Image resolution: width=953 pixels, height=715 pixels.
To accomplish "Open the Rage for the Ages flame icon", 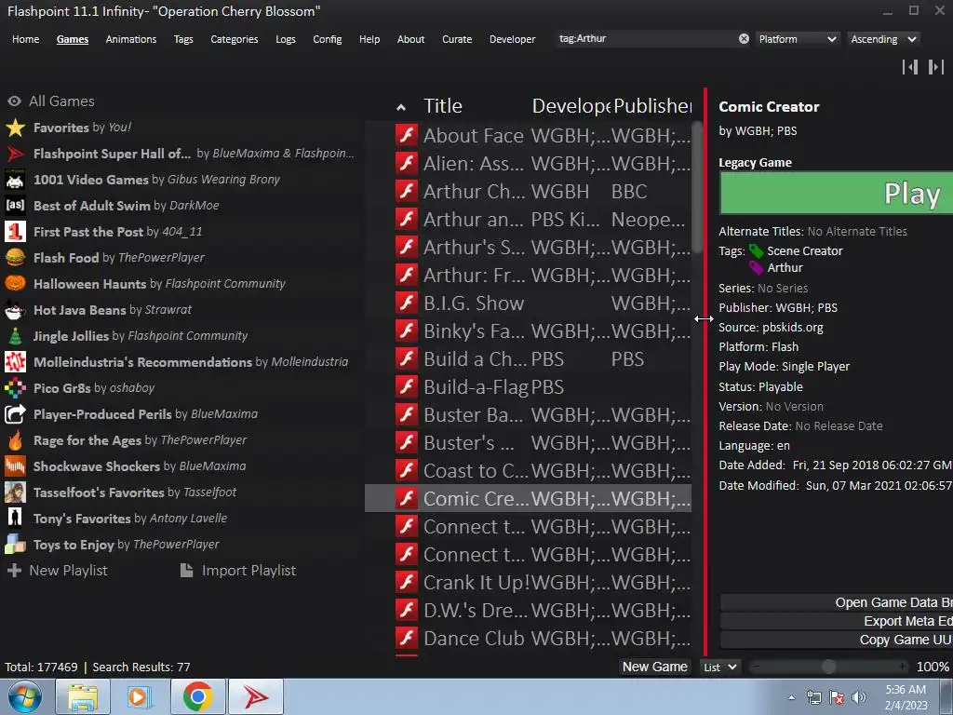I will 15,440.
